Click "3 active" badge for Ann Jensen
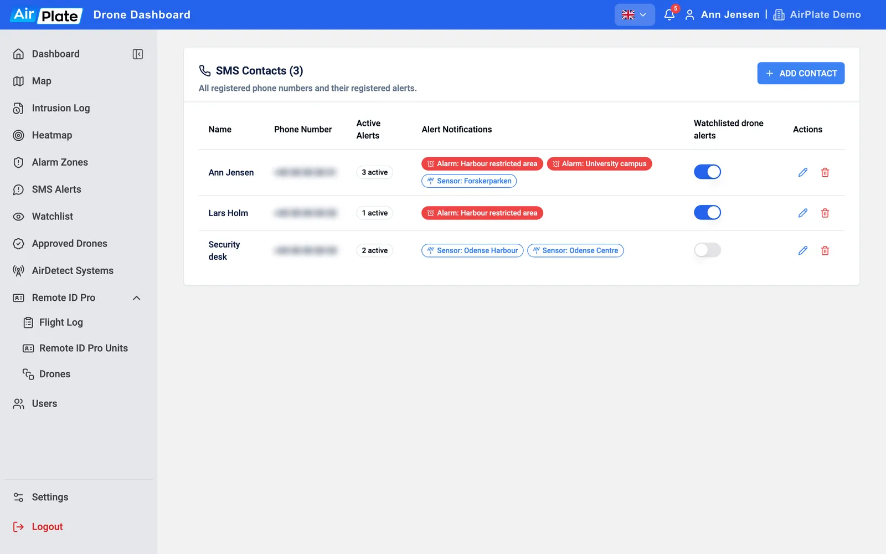886x554 pixels. coord(374,172)
